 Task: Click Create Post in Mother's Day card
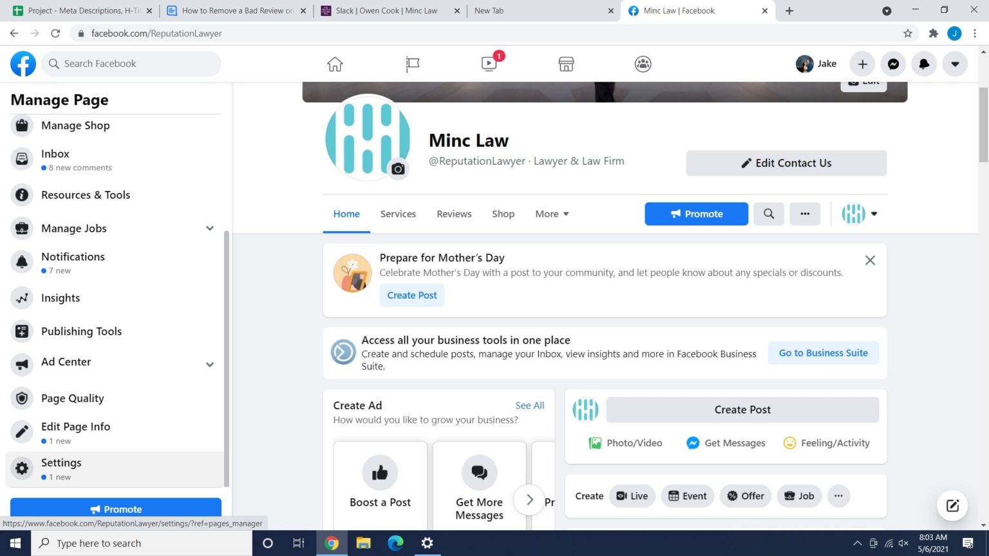[411, 295]
